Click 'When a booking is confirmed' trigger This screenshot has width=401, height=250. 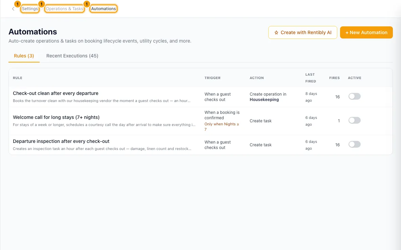click(x=222, y=115)
